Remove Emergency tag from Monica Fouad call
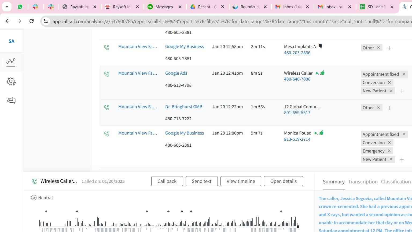The width and height of the screenshot is (412, 232). click(x=389, y=151)
